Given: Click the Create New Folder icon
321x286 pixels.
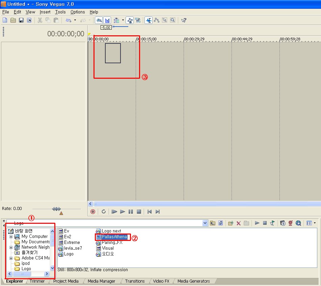Looking at the screenshot, I should tap(231, 223).
